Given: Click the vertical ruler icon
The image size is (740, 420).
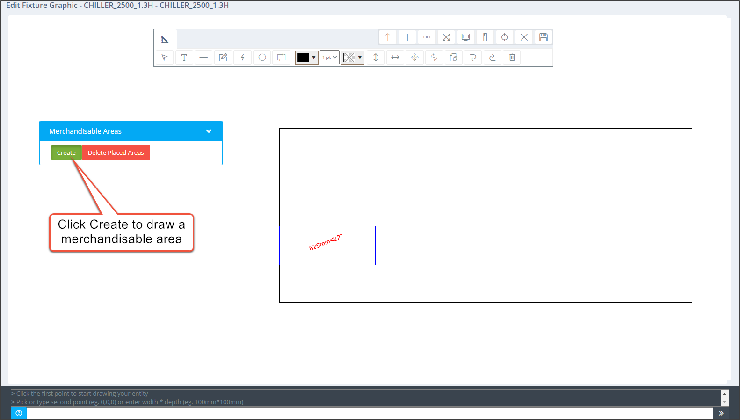Looking at the screenshot, I should 485,37.
